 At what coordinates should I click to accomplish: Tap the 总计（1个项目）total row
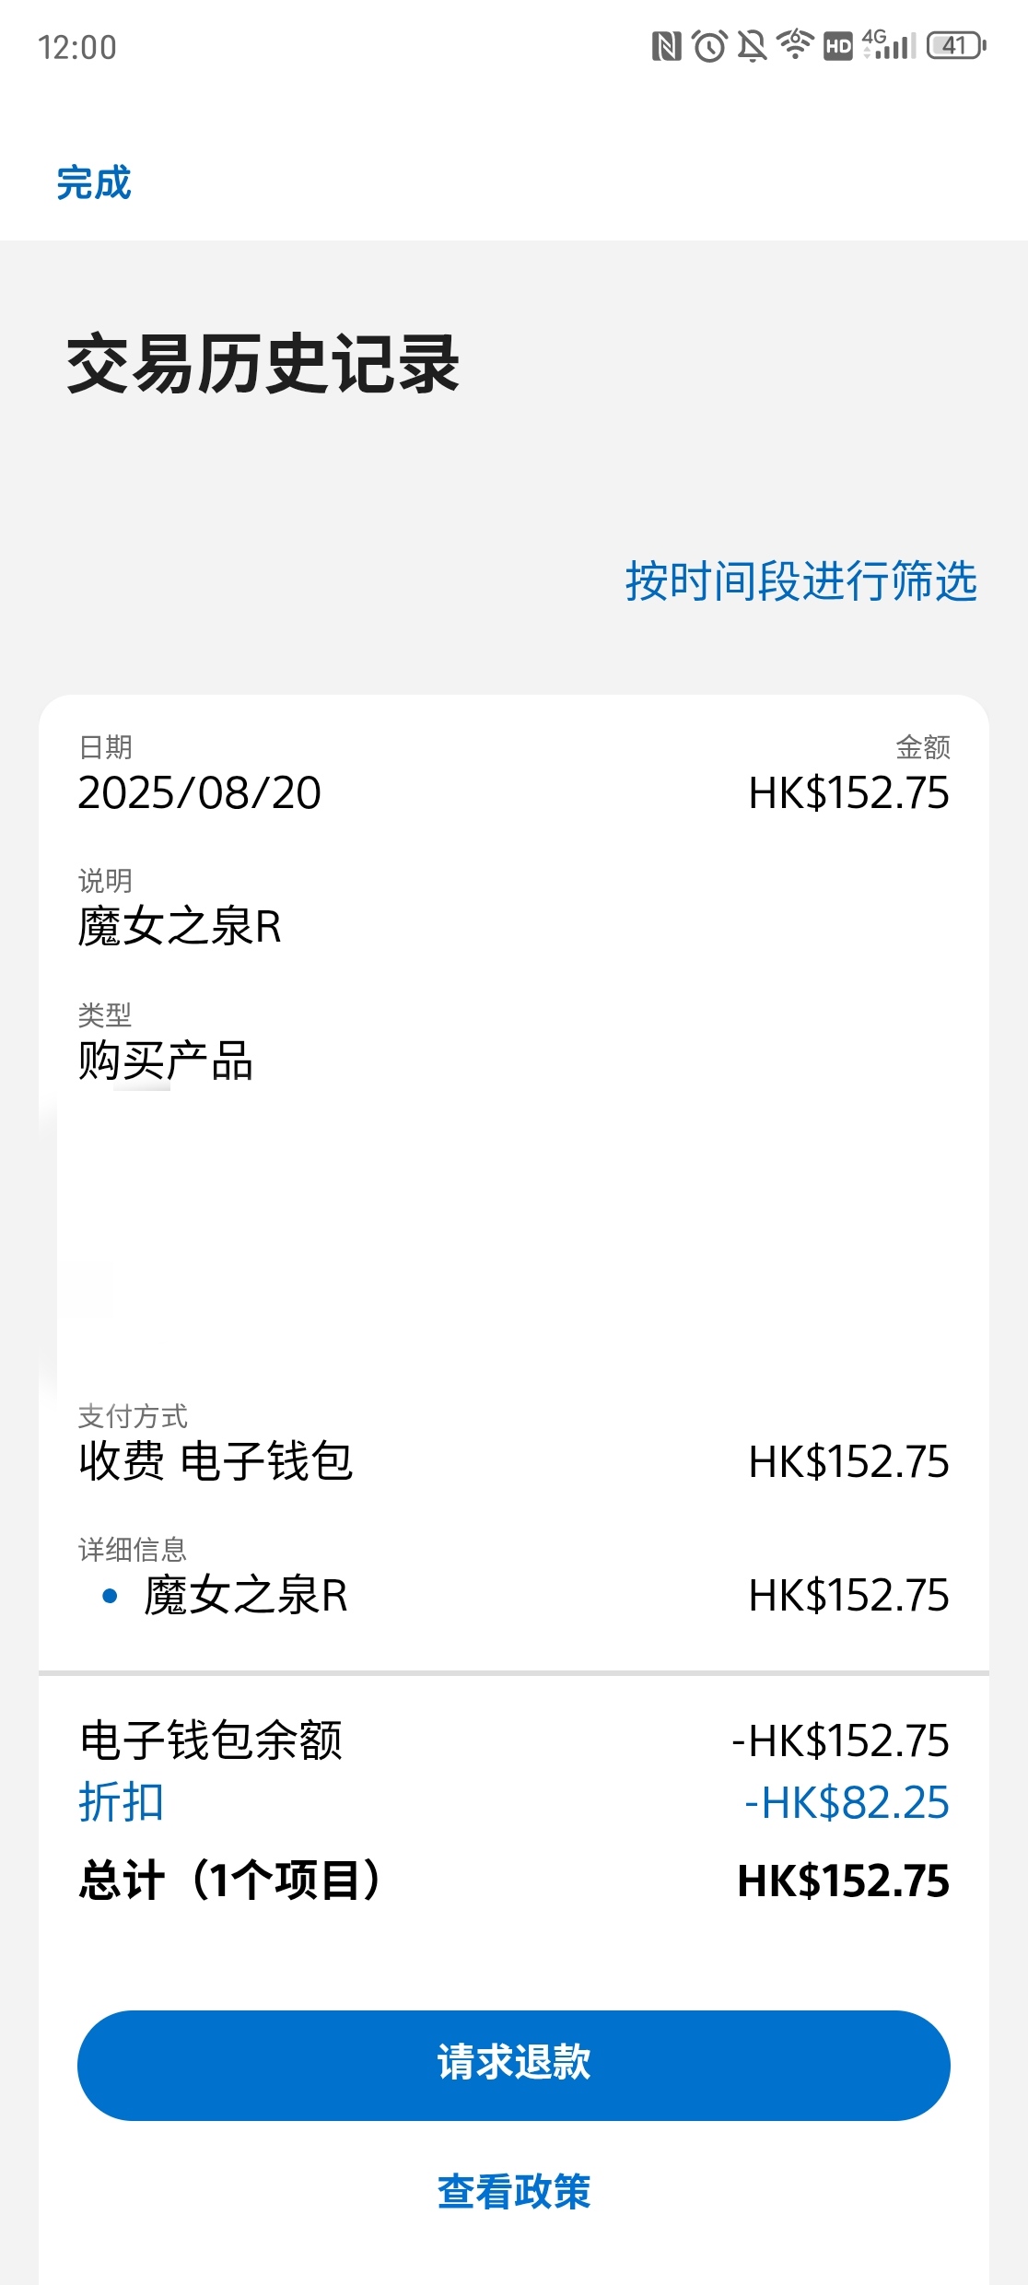(514, 1881)
